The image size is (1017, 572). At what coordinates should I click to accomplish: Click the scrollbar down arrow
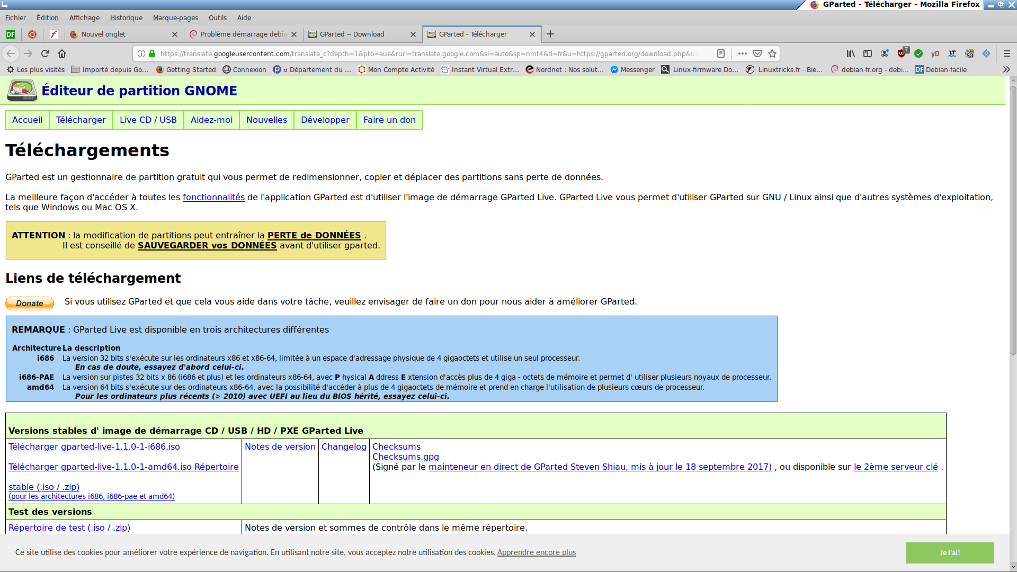[1013, 567]
